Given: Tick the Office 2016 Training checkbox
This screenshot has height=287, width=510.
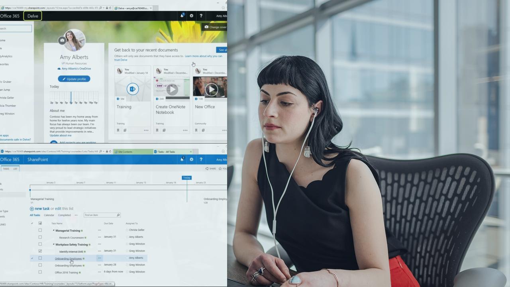Looking at the screenshot, I should click(x=40, y=272).
